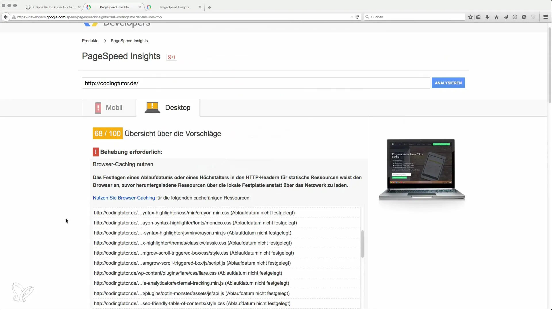The image size is (552, 310).
Task: Click the paper plane send icon
Action: tap(506, 17)
